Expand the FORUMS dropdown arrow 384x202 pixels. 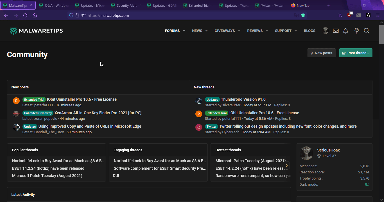click(x=184, y=31)
